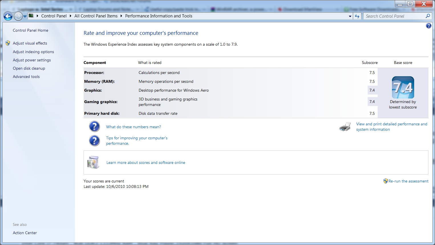Click the search magnifier icon

pyautogui.click(x=428, y=16)
